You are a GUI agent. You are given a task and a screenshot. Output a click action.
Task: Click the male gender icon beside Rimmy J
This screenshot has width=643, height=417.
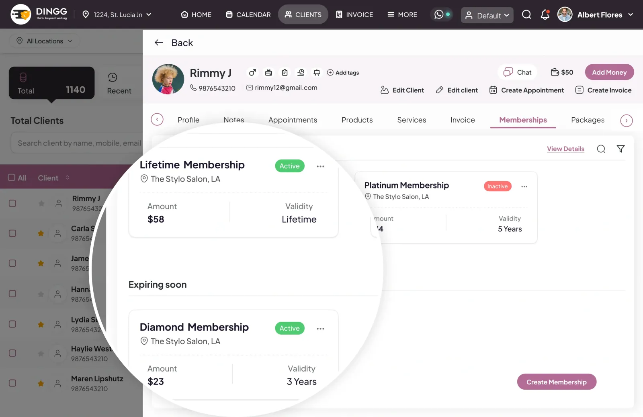[252, 72]
